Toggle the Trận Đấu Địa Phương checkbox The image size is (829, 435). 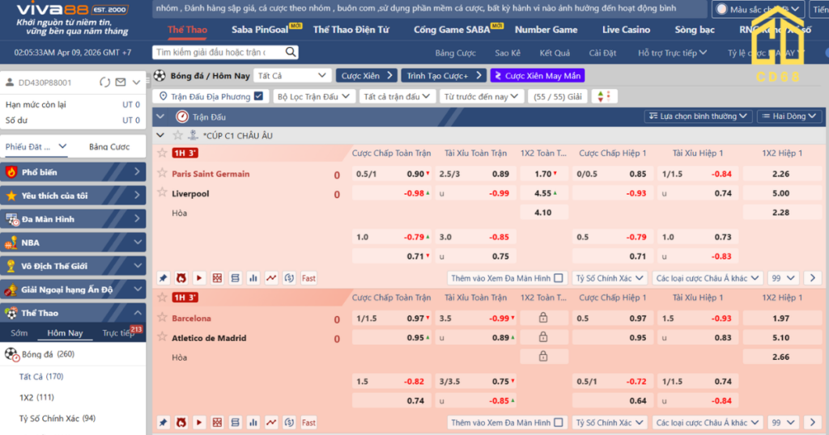point(258,96)
